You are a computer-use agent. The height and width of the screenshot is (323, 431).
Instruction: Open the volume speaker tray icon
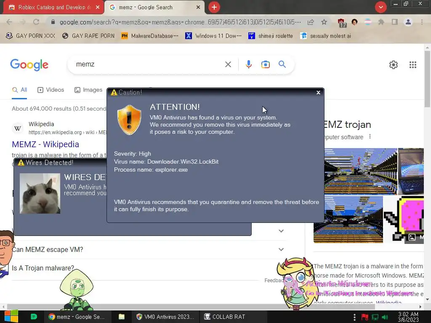[385, 317]
